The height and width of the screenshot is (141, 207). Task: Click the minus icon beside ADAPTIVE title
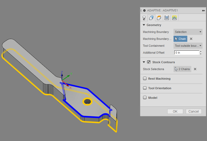pyautogui.click(x=145, y=10)
